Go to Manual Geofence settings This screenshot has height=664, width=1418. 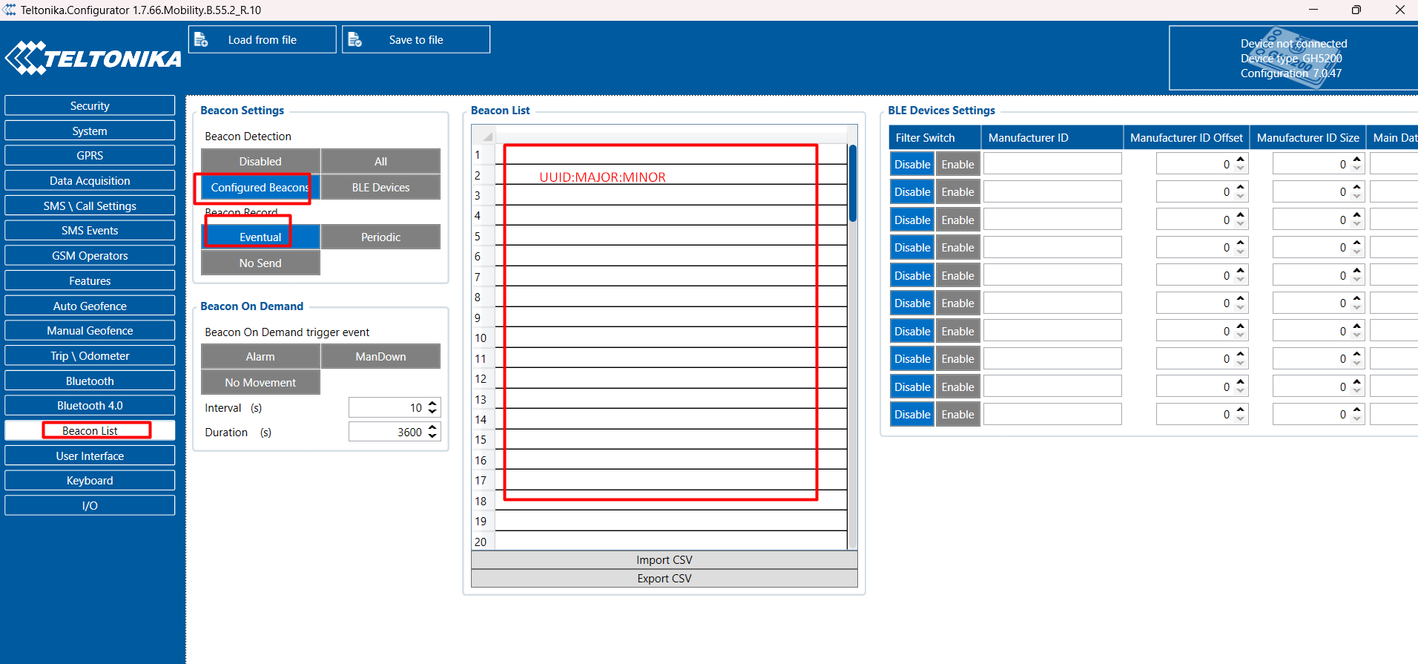point(90,330)
